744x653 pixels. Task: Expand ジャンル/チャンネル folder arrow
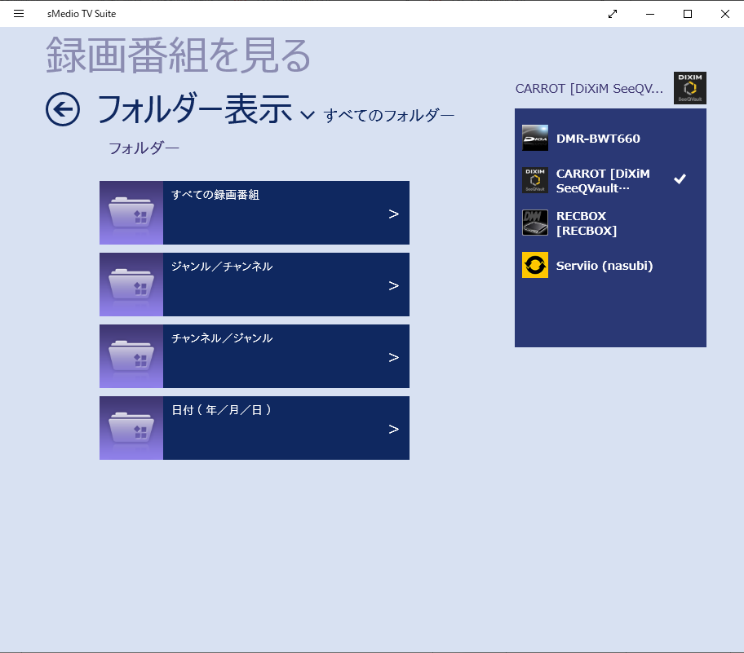(393, 285)
